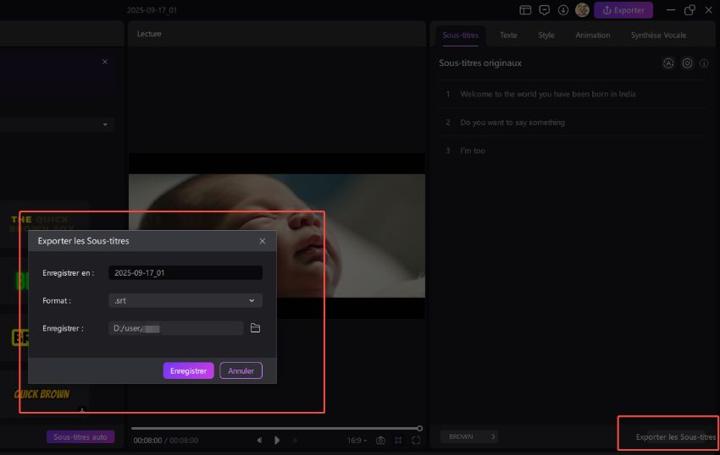Take a snapshot with the camera icon
The height and width of the screenshot is (455, 720).
380,441
